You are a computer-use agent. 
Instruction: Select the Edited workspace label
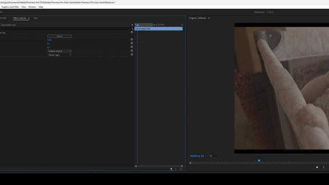pyautogui.click(x=270, y=12)
